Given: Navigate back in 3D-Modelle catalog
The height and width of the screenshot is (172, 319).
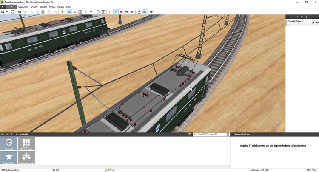Looking at the screenshot, I should [x=2, y=135].
